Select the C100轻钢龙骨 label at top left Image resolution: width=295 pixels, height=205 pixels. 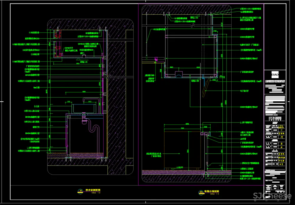coord(34,33)
